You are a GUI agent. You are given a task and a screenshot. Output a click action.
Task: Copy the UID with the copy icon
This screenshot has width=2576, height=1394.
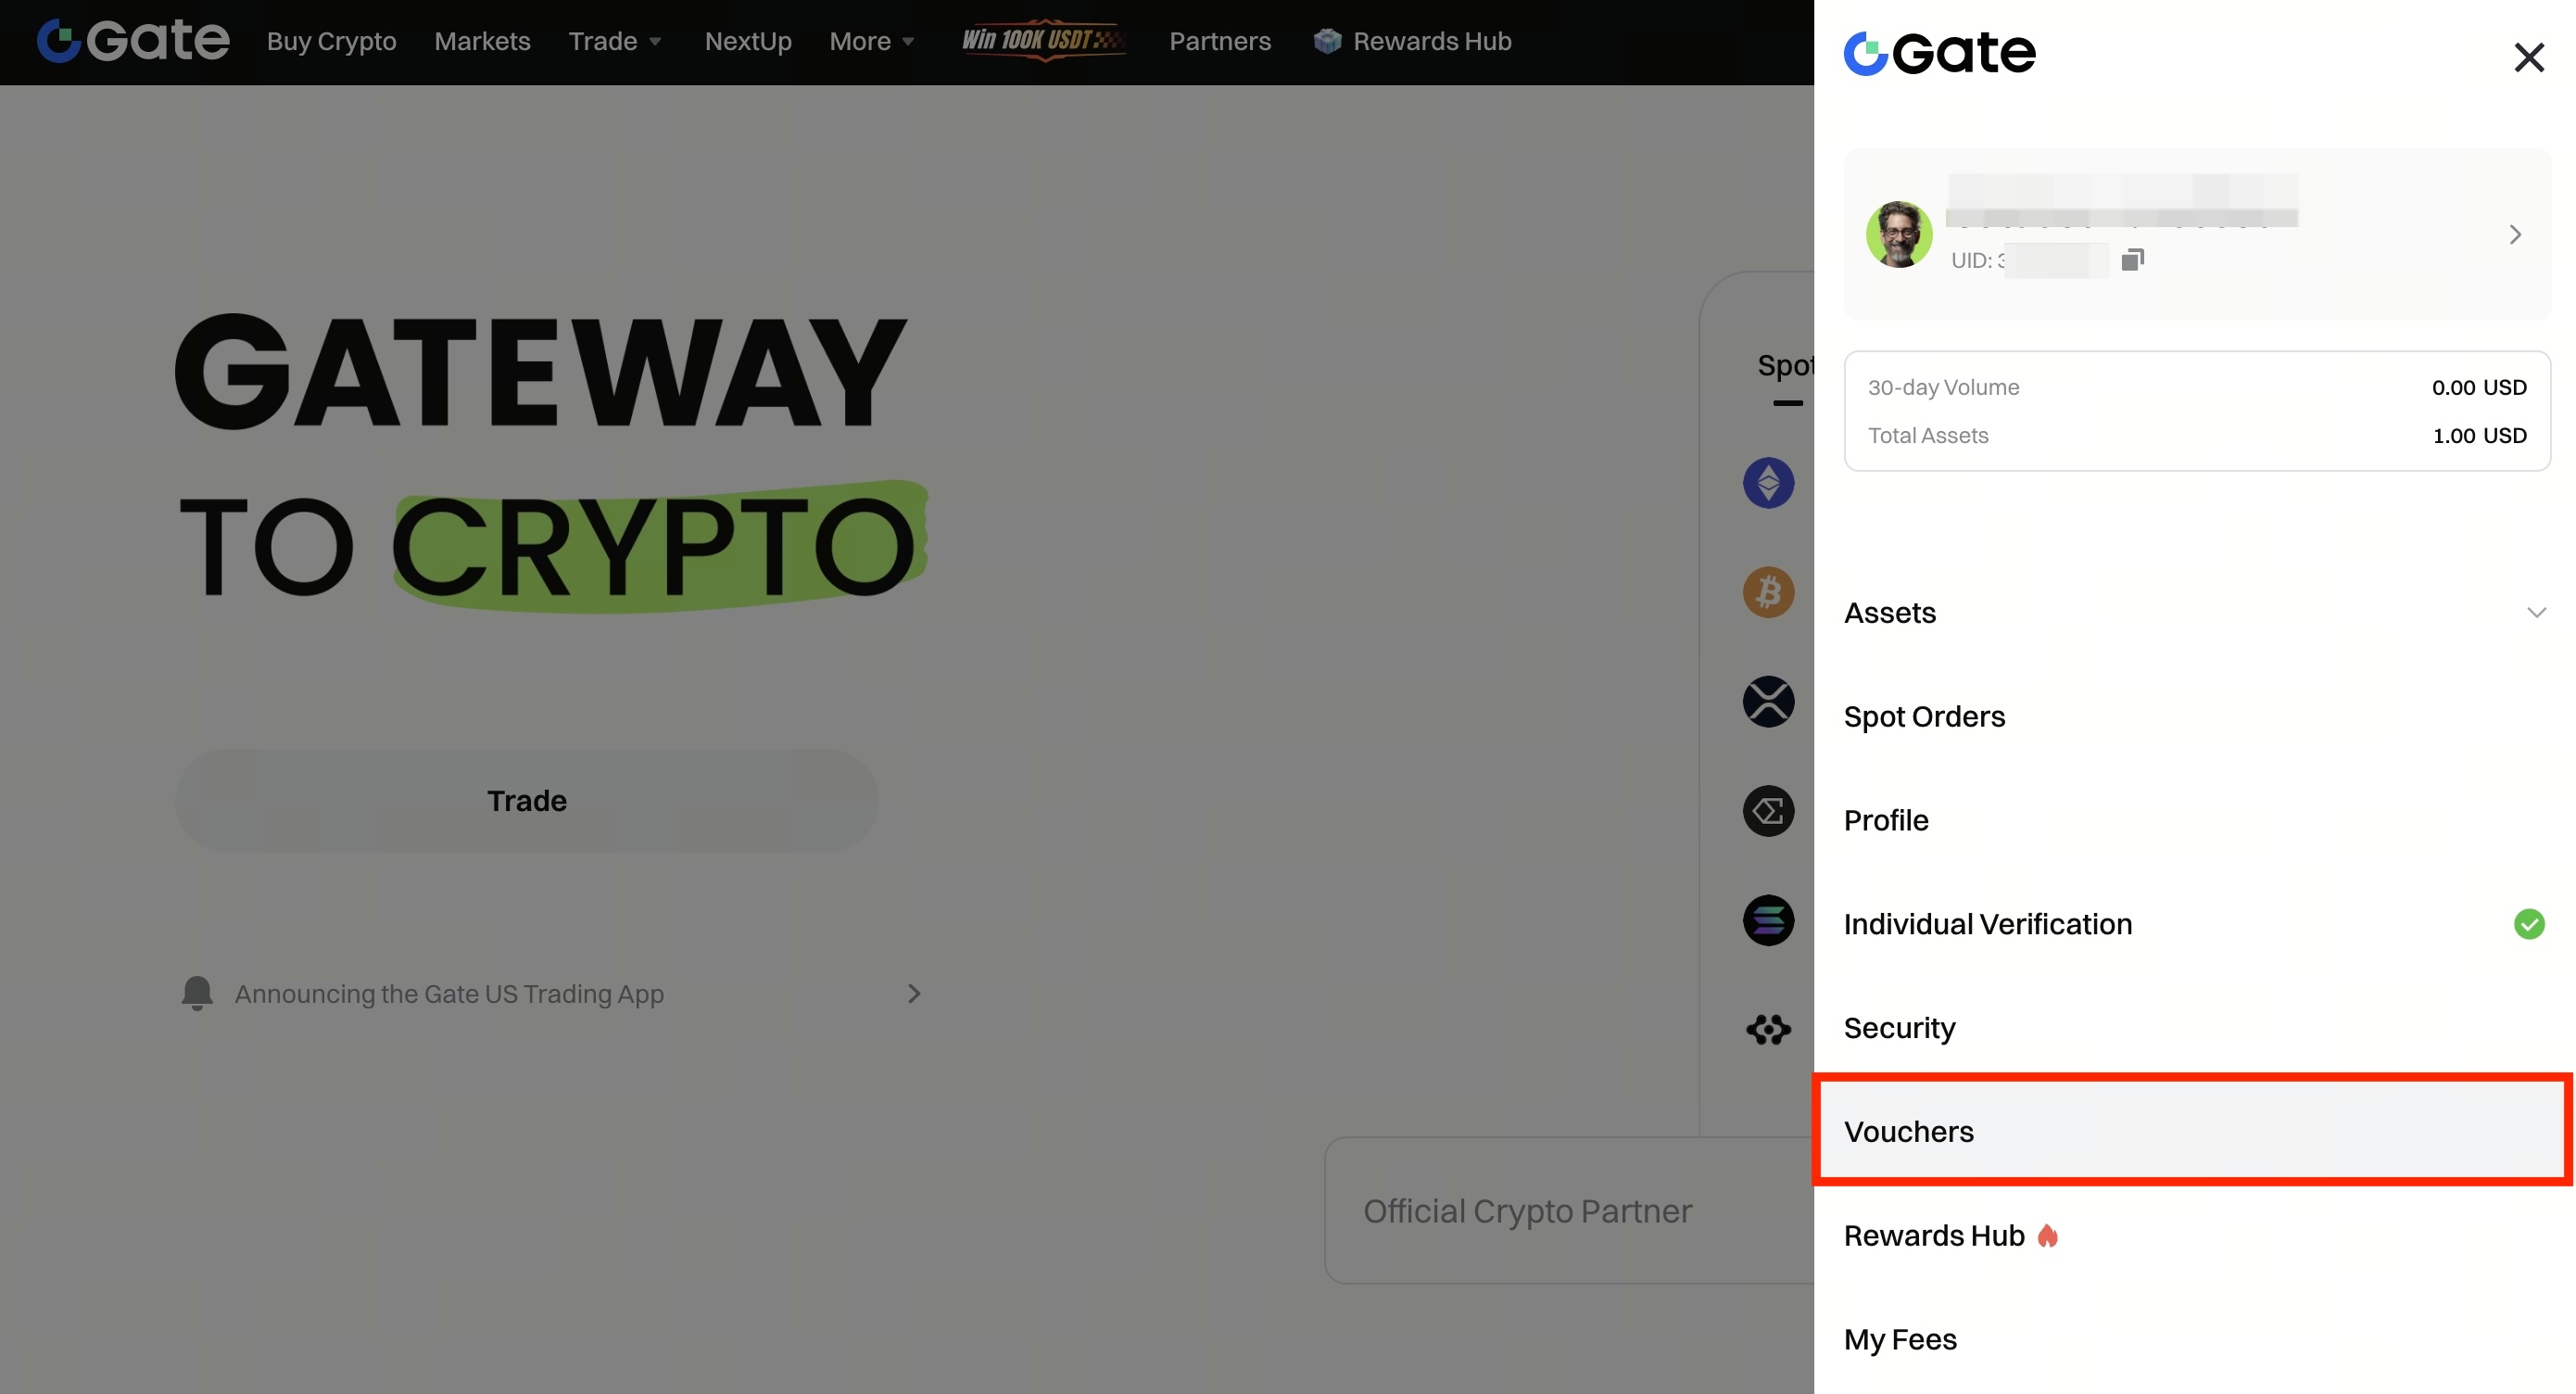pos(2132,260)
